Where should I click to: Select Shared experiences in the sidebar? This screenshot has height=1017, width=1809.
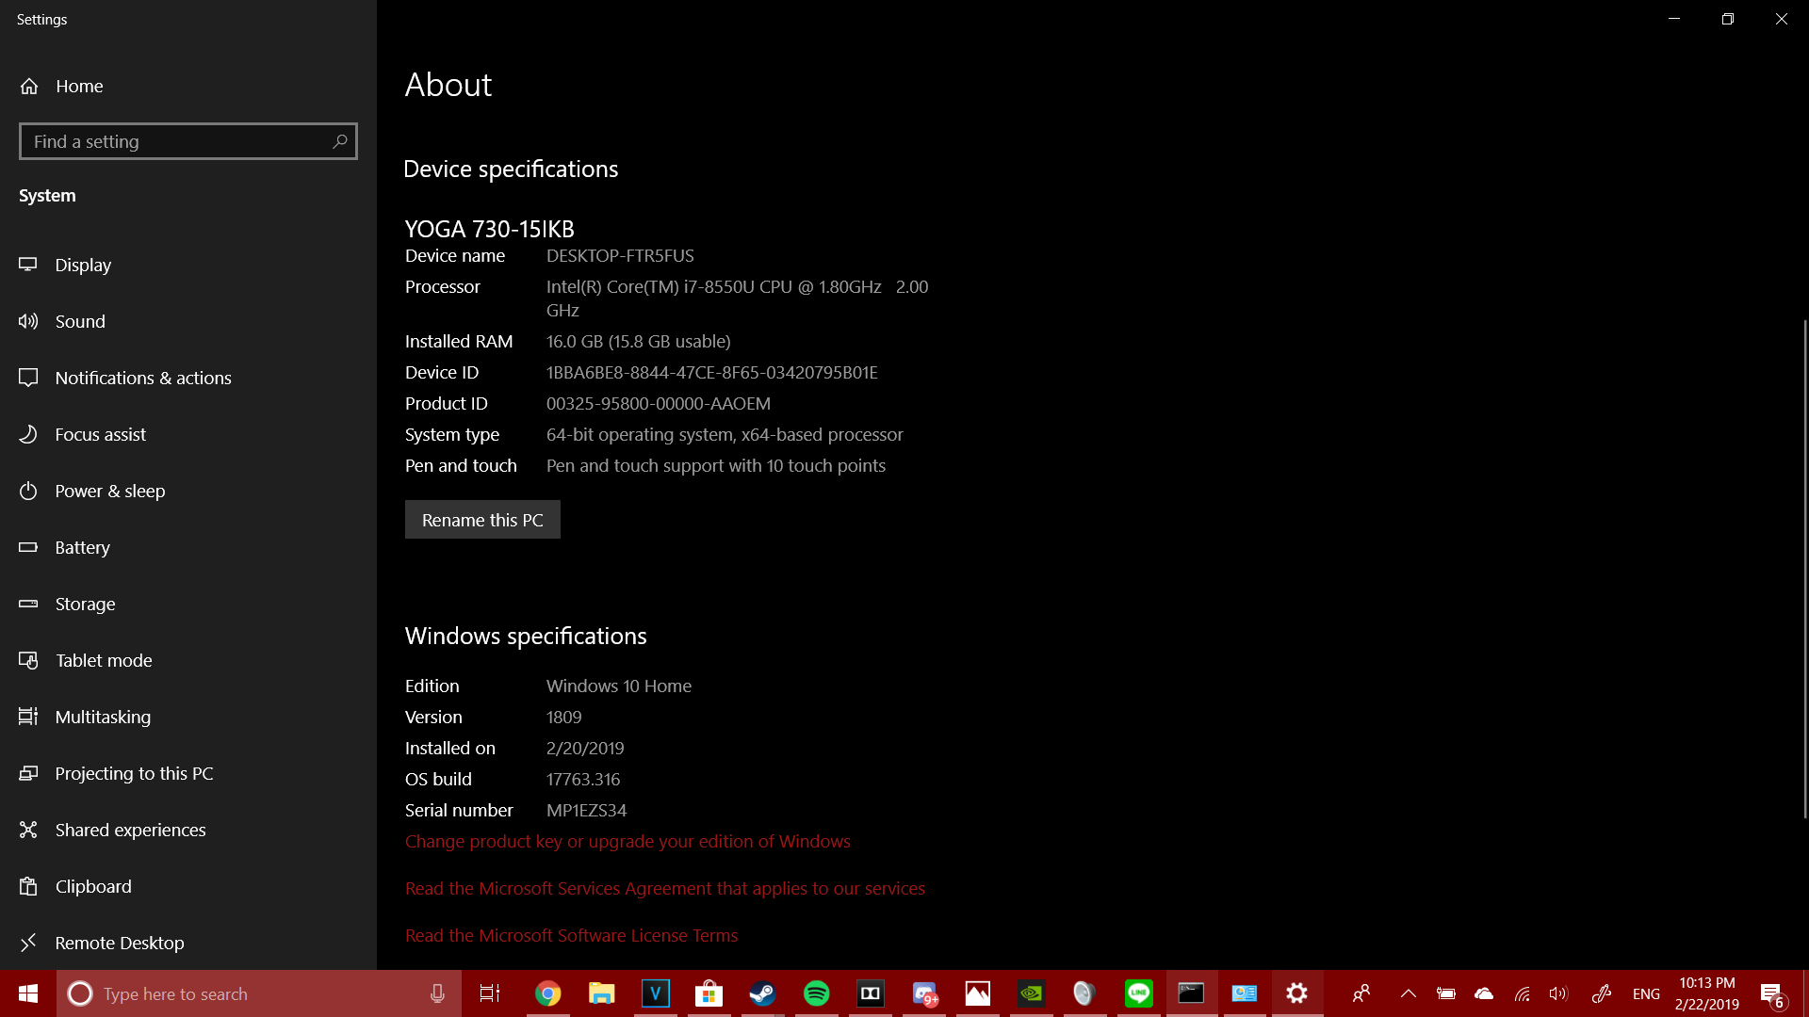click(x=130, y=830)
